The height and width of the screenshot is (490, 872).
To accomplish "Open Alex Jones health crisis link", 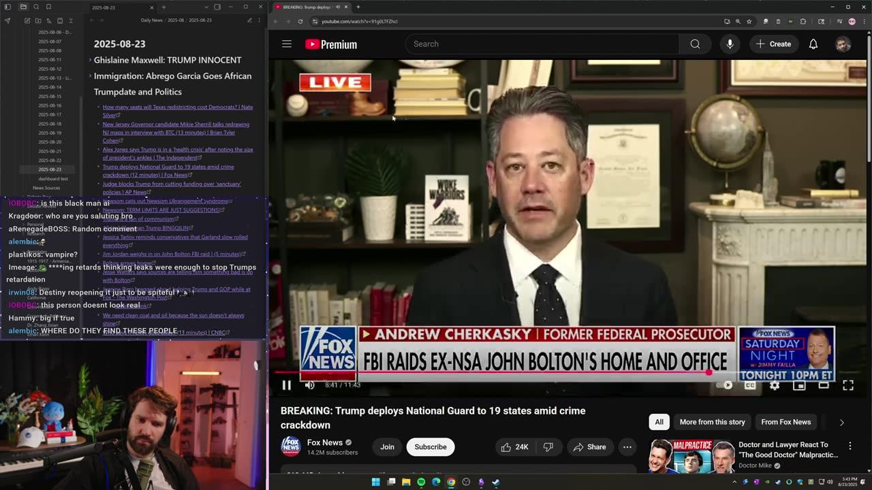I will point(178,153).
